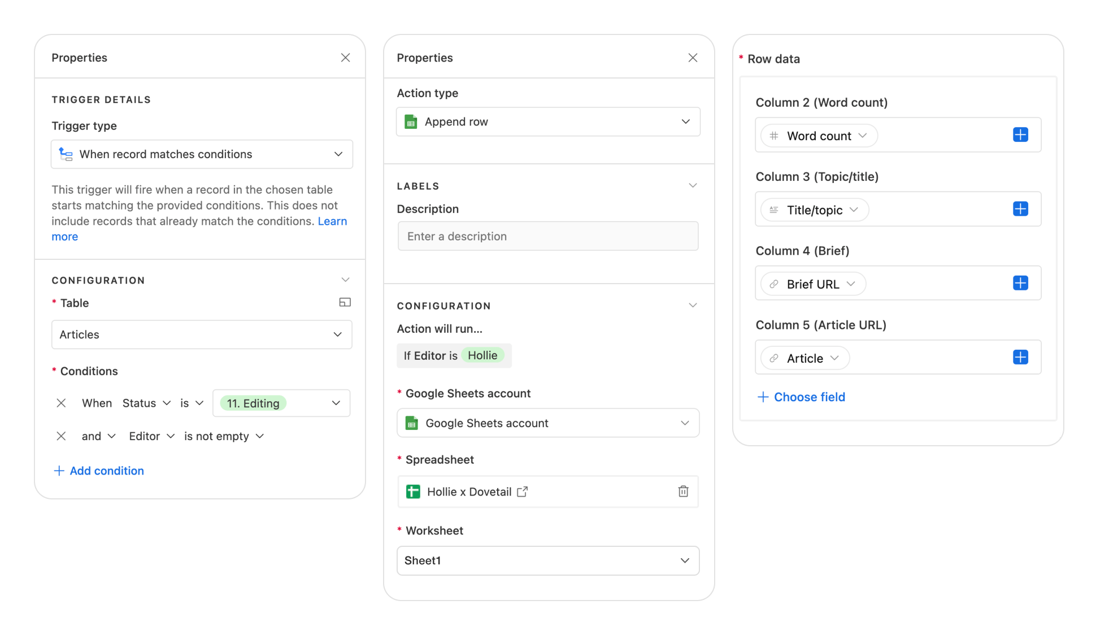1096x635 pixels.
Task: Click the plus icon beside Word count field
Action: [1020, 135]
